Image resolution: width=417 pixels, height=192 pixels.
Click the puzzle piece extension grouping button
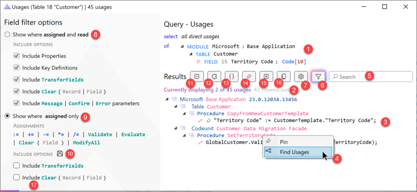pyautogui.click(x=214, y=77)
